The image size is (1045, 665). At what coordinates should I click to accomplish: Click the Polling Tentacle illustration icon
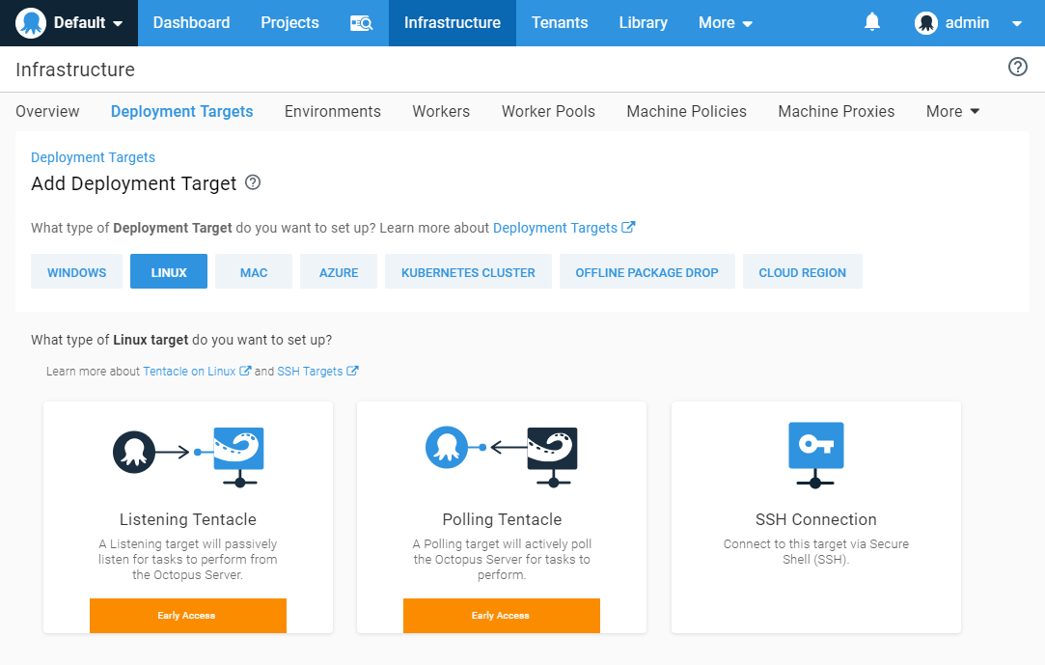tap(501, 452)
